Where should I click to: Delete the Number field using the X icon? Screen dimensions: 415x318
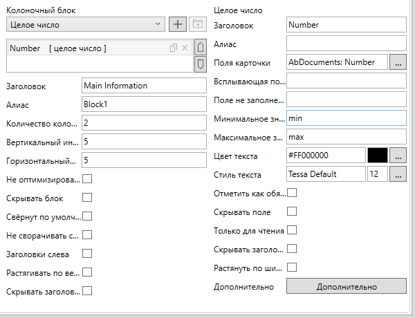[185, 48]
